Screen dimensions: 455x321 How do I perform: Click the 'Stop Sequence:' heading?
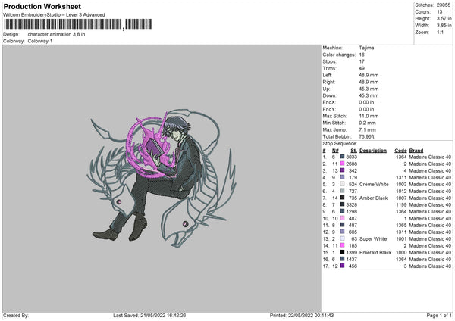click(340, 144)
